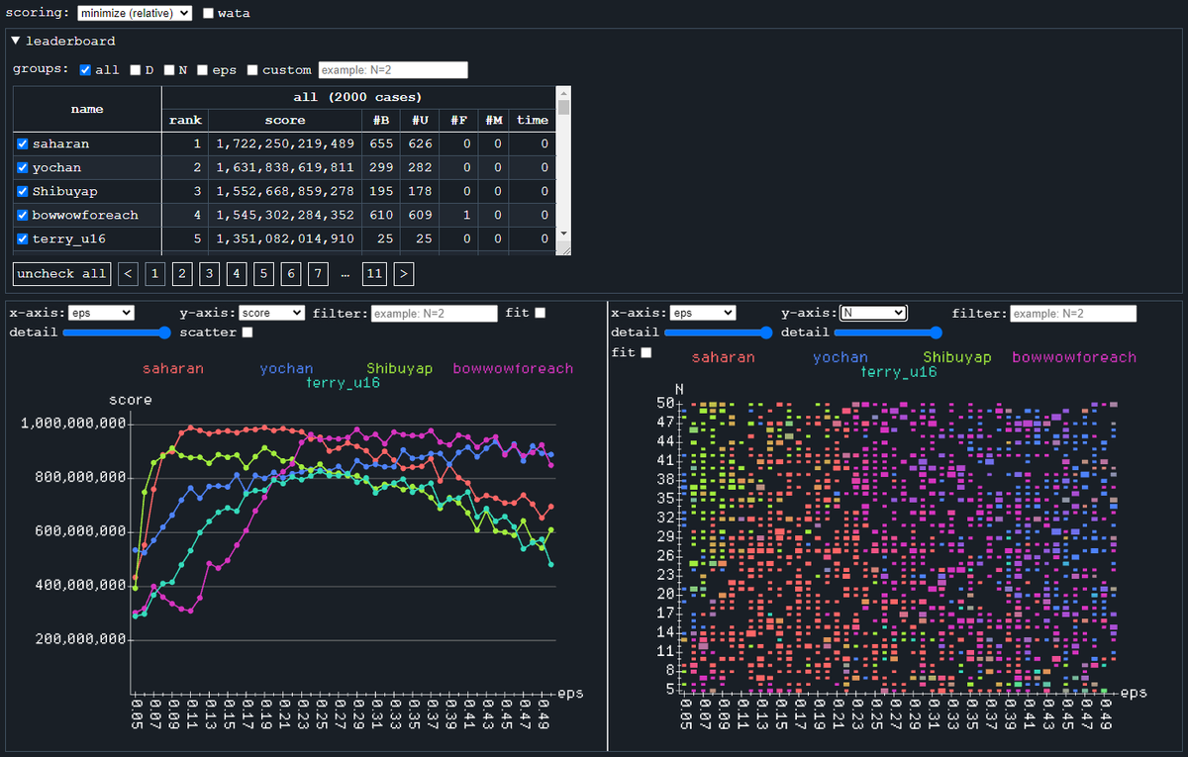Click the 'all (2000 cases)' header

[x=357, y=97]
